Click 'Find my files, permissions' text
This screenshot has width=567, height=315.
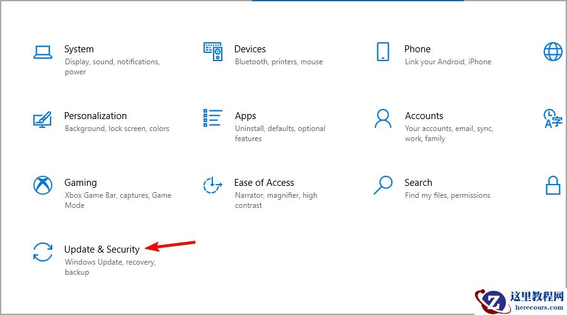[x=447, y=195]
